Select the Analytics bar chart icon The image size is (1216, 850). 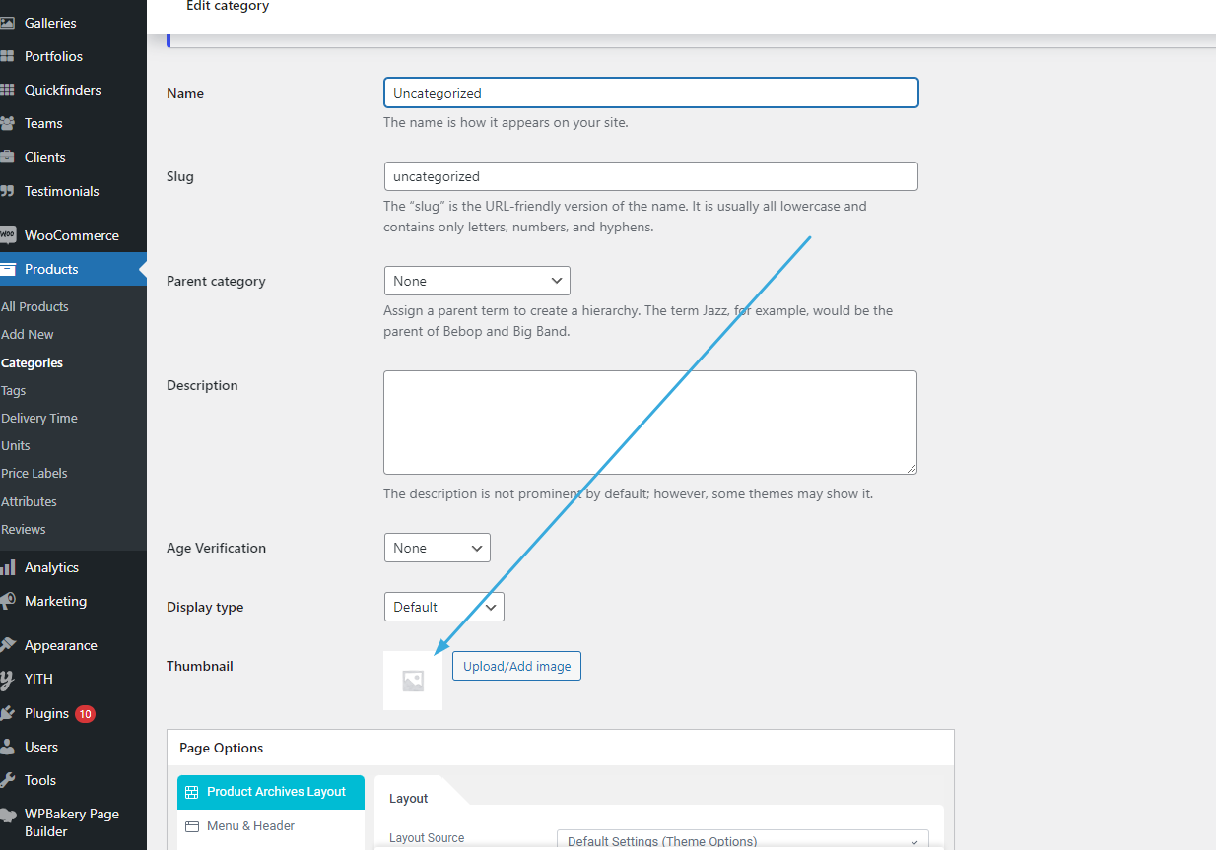[x=7, y=567]
